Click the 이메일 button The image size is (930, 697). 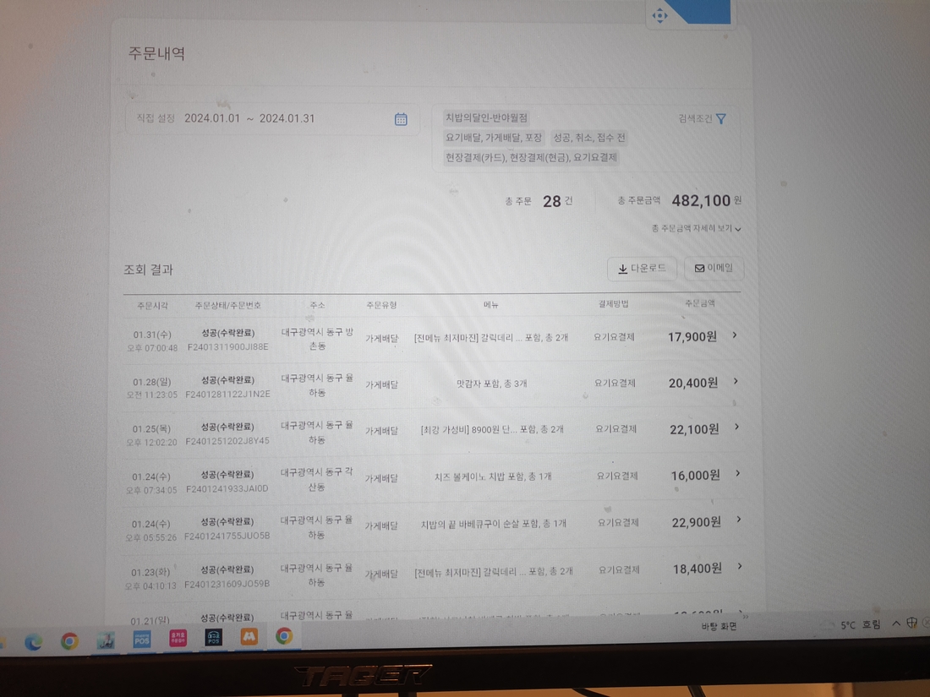(714, 268)
